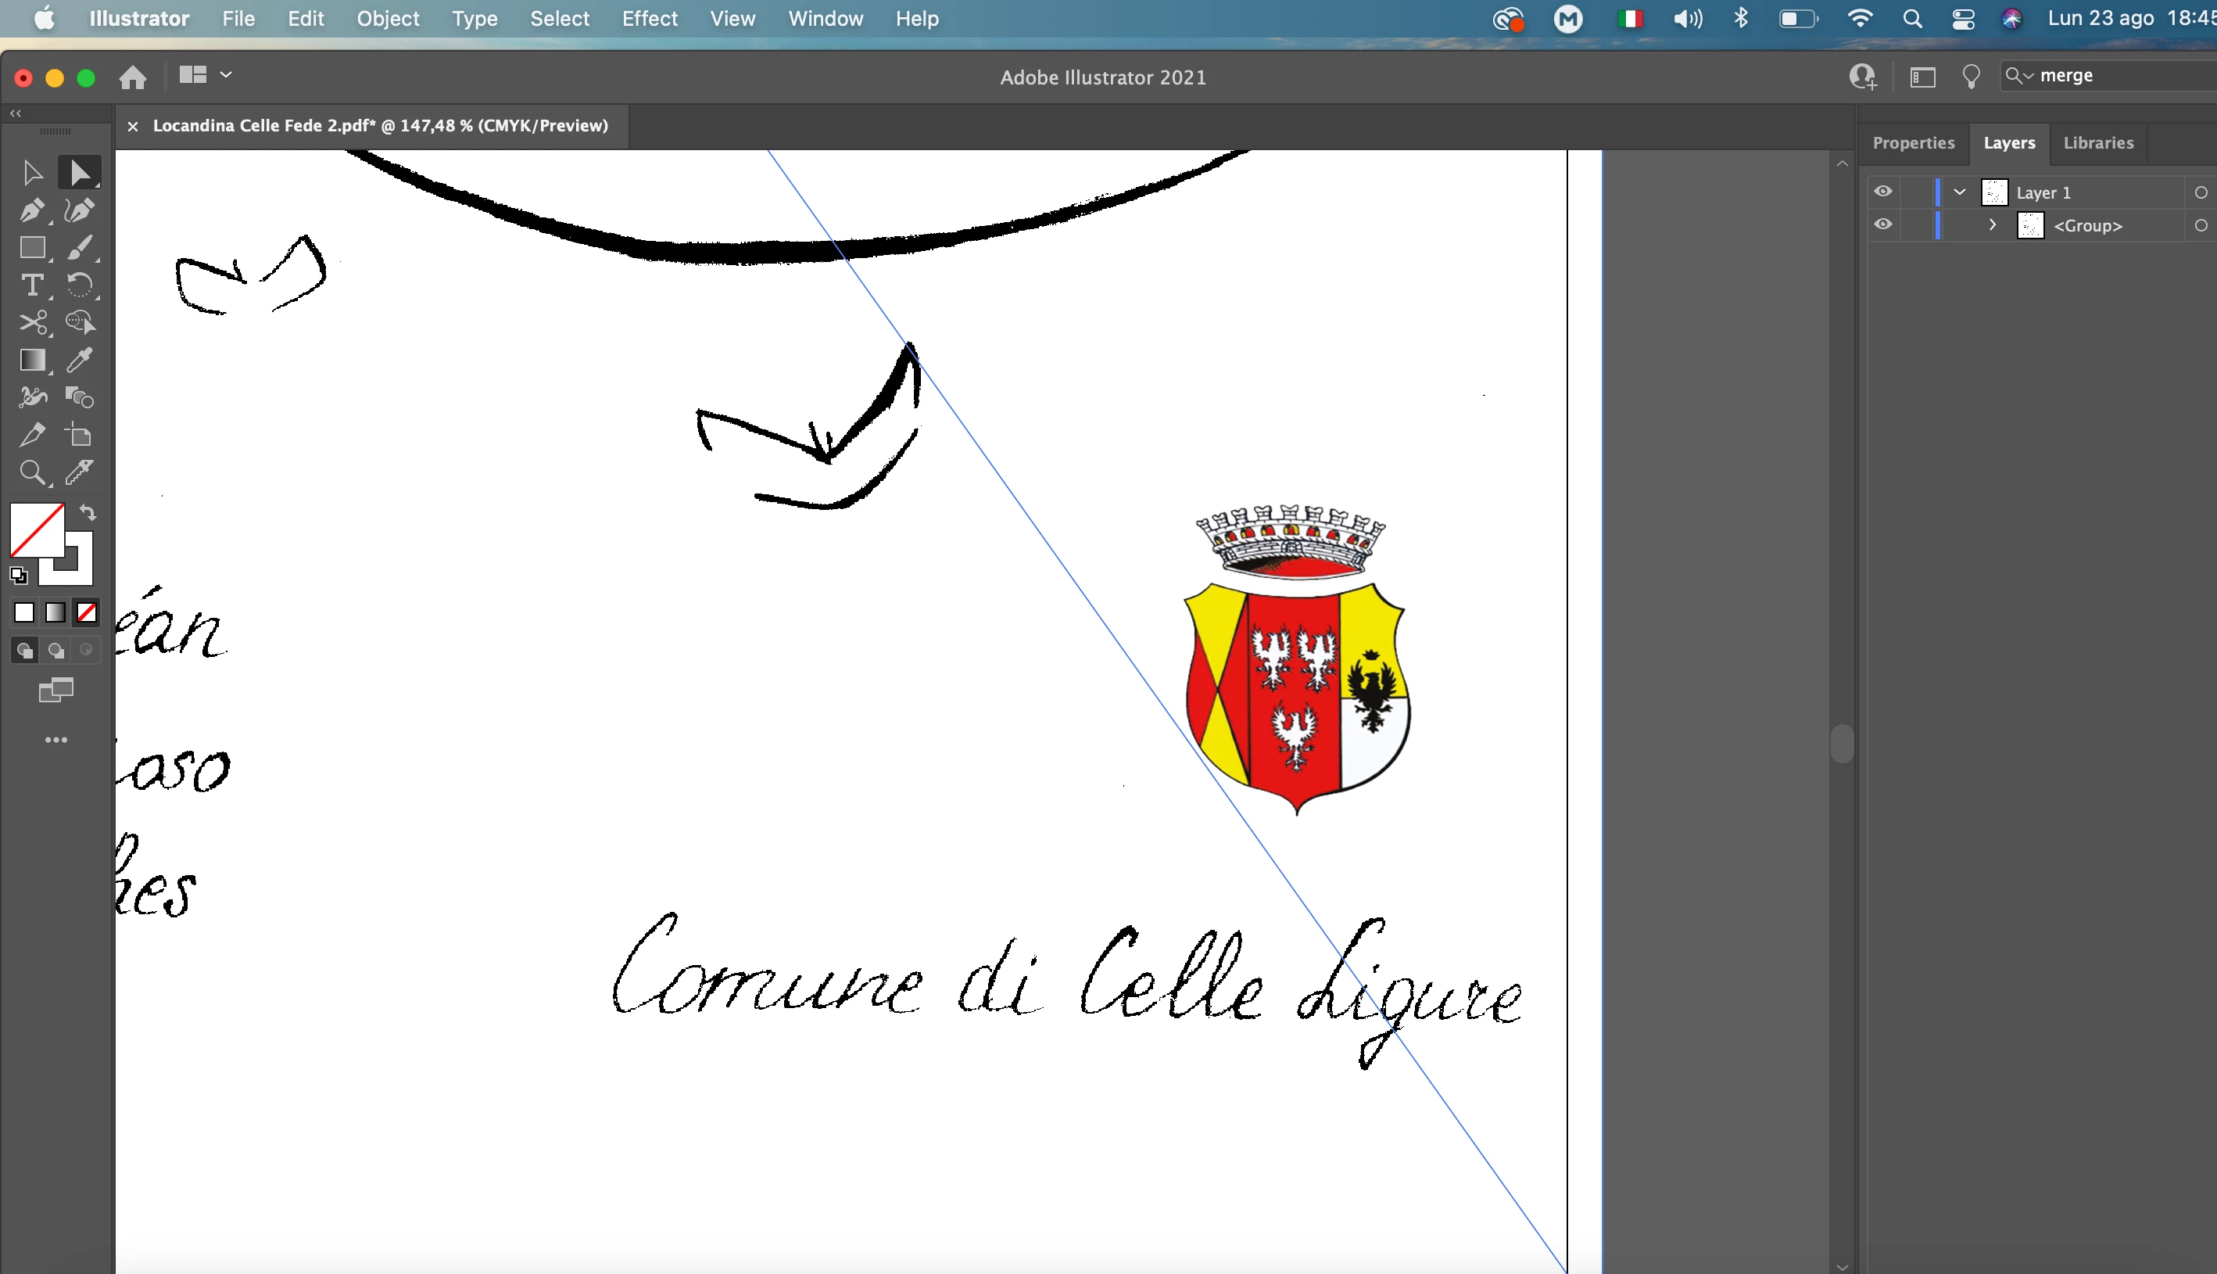The height and width of the screenshot is (1274, 2217).
Task: Hide Layer 1 with eye icon
Action: pyautogui.click(x=1883, y=192)
